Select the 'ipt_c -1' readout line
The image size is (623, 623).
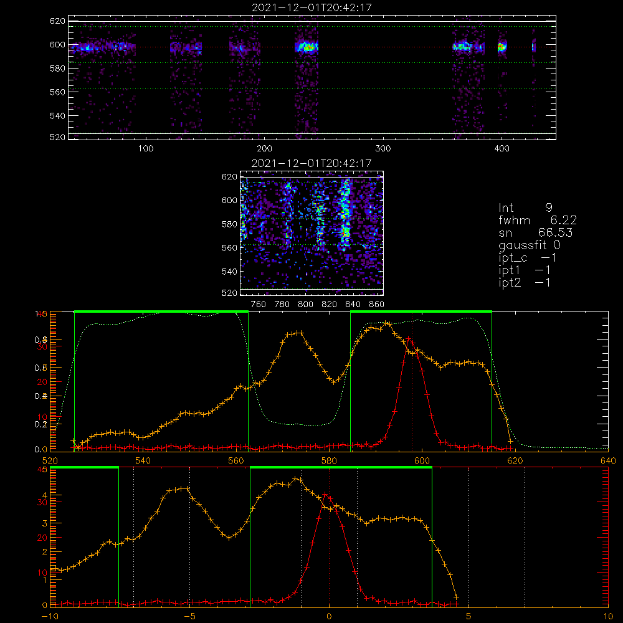[x=528, y=258]
